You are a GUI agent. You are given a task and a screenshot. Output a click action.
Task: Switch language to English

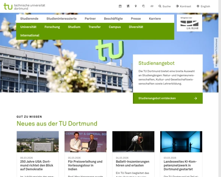(x=203, y=6)
